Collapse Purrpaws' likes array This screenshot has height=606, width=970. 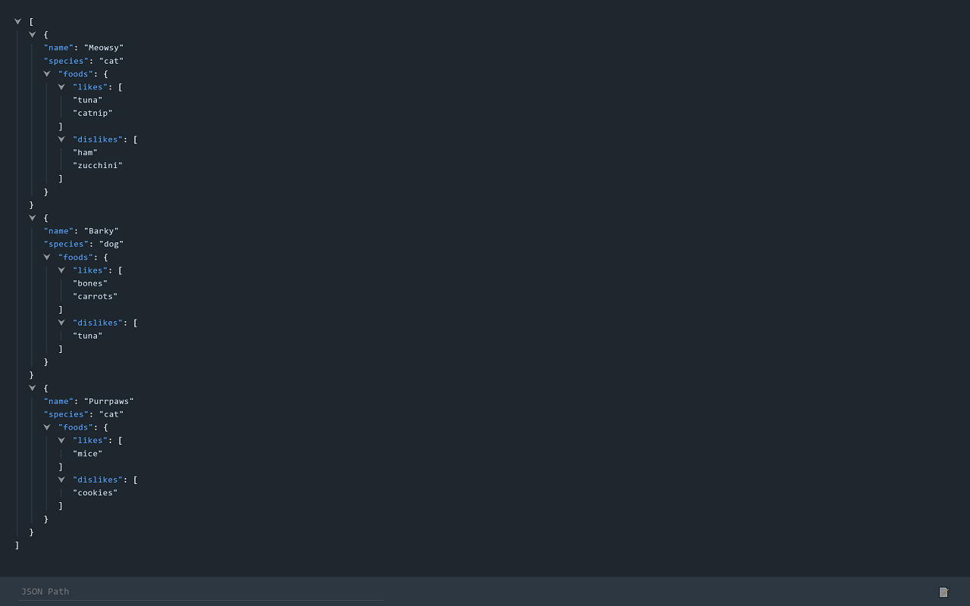61,440
